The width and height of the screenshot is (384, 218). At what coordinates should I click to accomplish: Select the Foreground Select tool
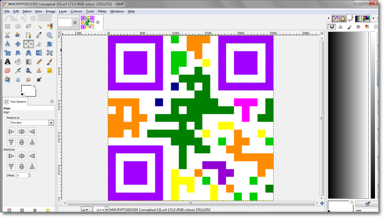coord(18,35)
